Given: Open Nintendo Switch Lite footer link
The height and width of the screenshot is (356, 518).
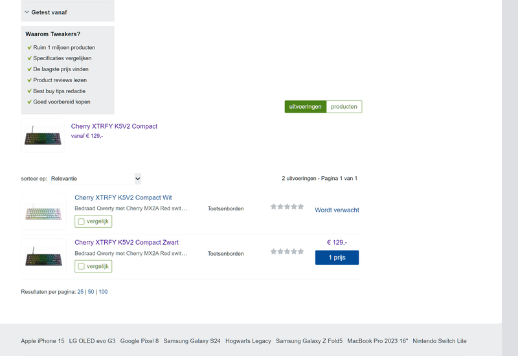Looking at the screenshot, I should coord(440,341).
